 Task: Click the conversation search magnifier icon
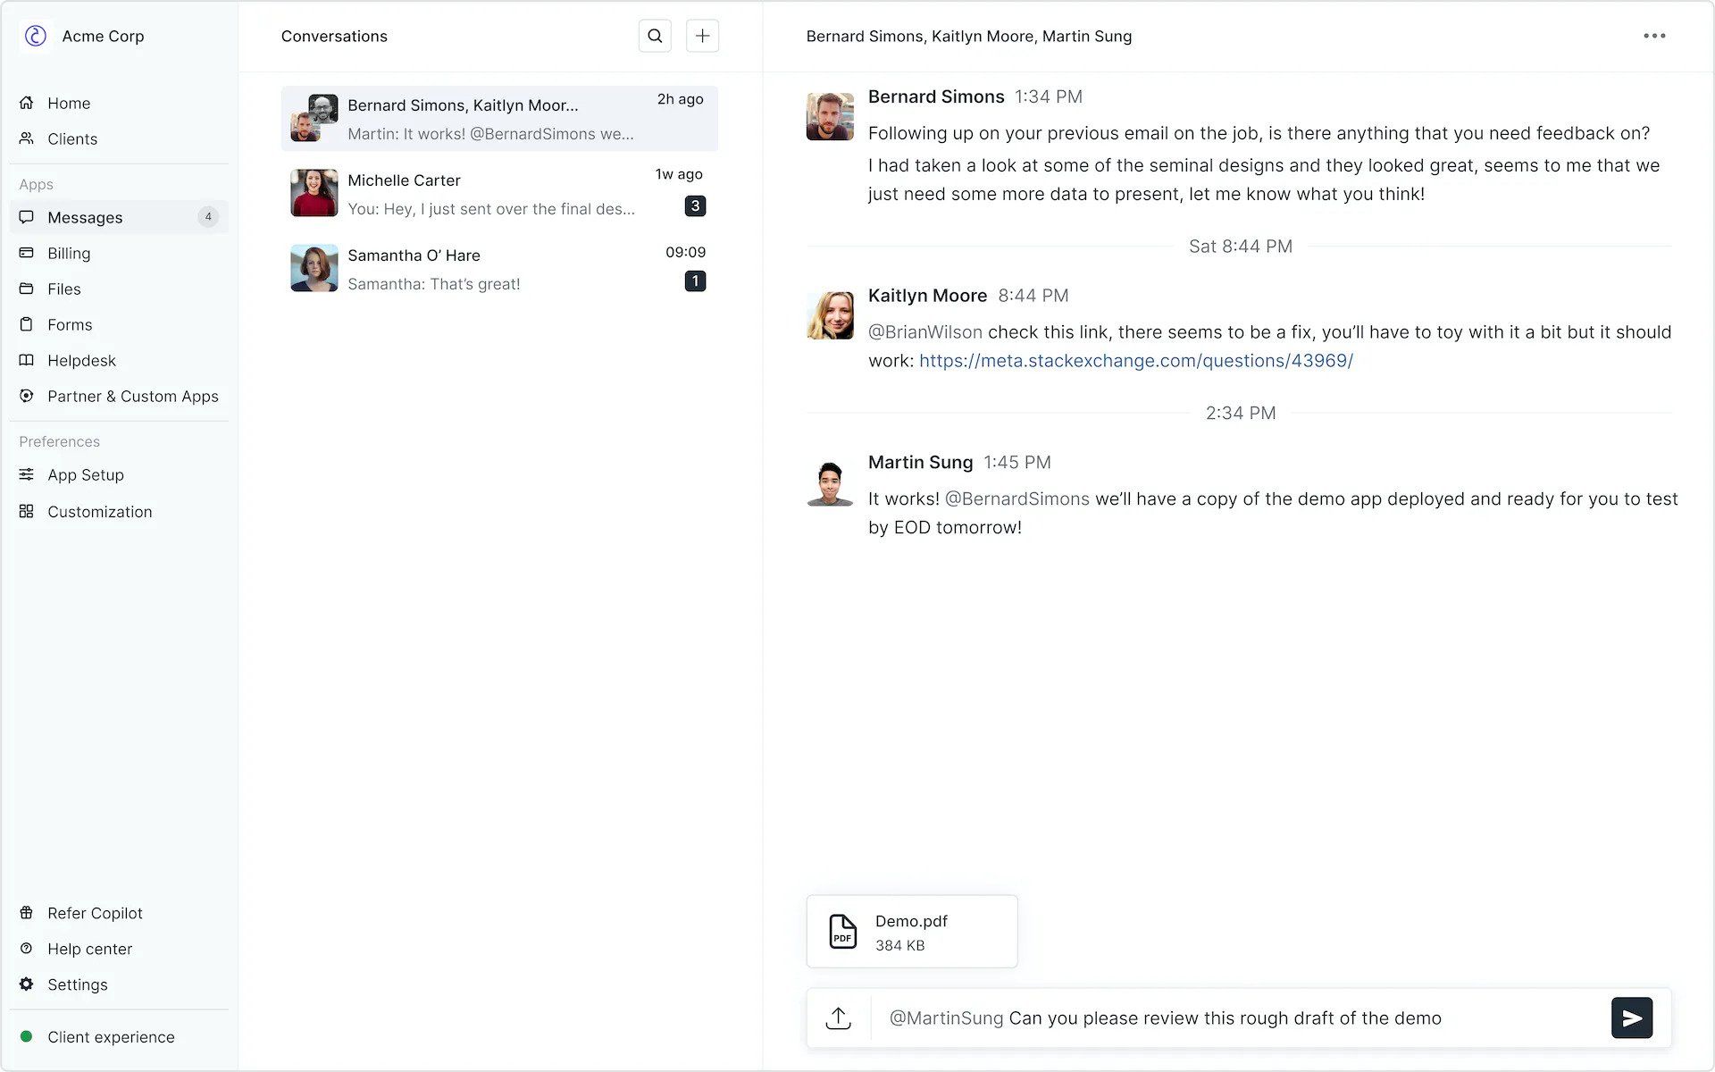tap(655, 36)
